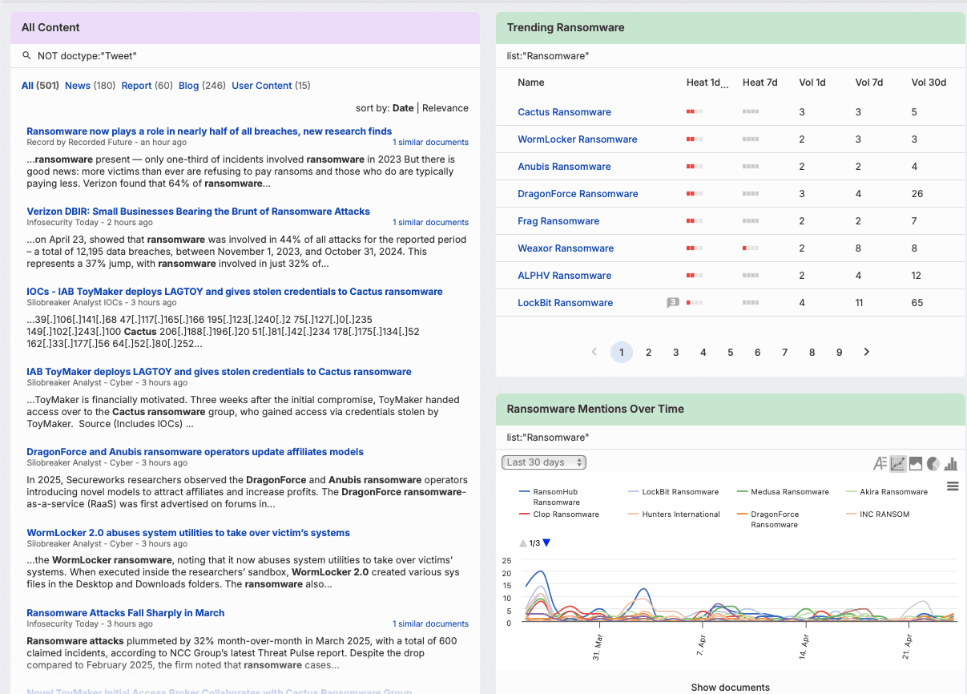Select the line chart view icon
This screenshot has width=967, height=694.
[897, 463]
